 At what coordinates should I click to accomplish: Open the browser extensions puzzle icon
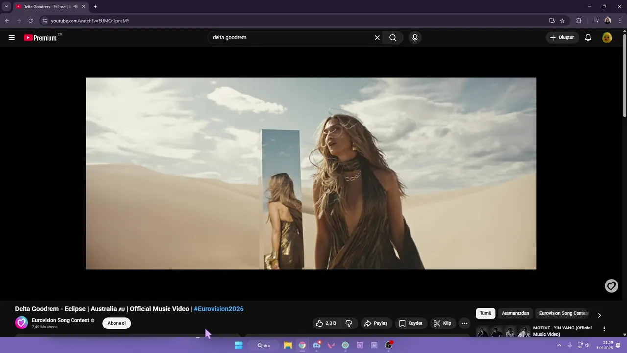point(579,21)
